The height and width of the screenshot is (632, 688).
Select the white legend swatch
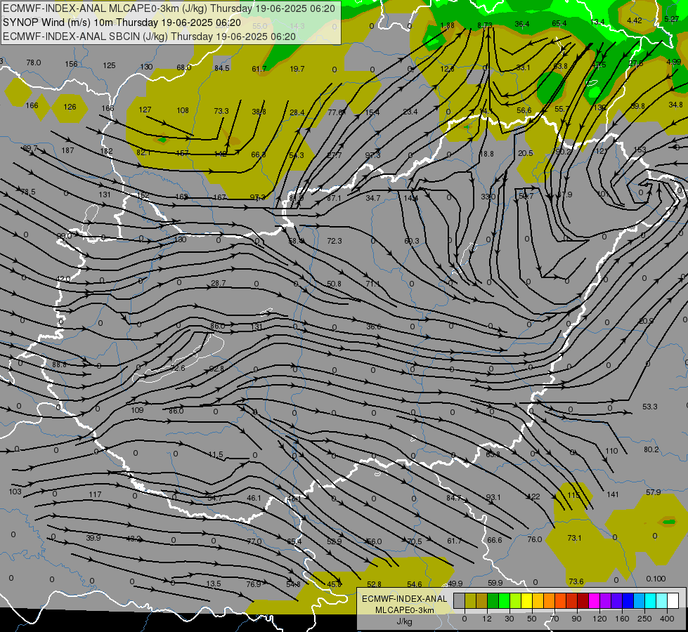(673, 600)
